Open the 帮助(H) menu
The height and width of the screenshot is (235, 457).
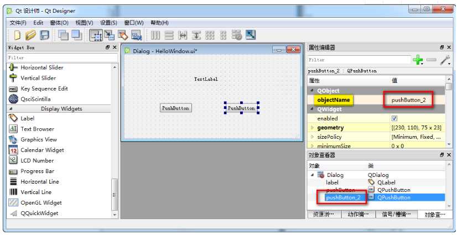point(159,23)
